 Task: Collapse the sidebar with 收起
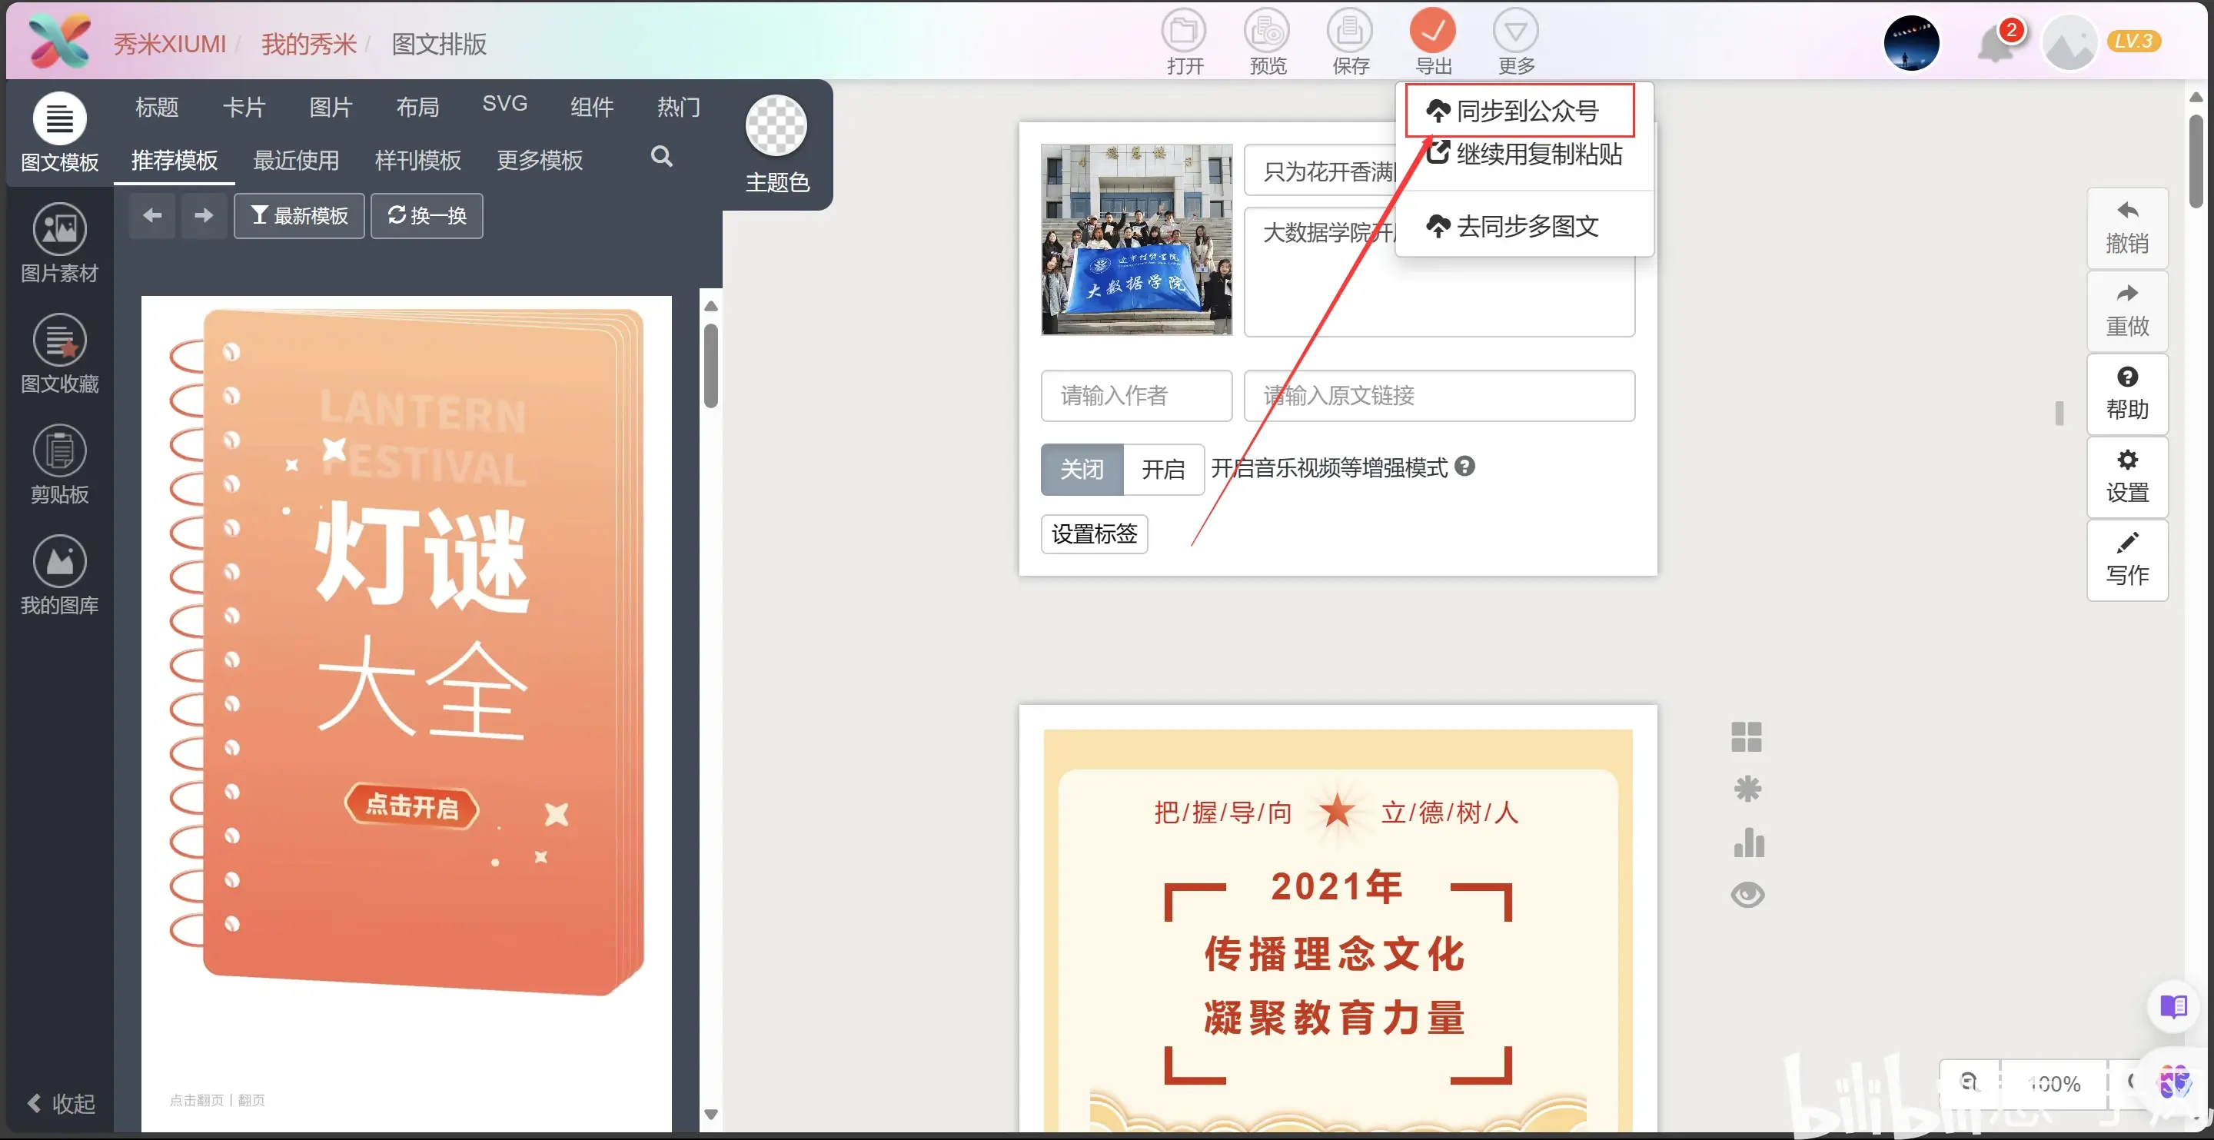tap(60, 1103)
